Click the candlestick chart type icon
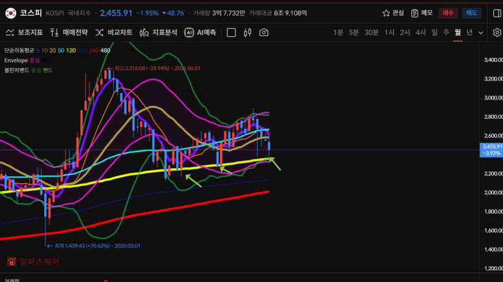503x282 pixels. coord(247,32)
